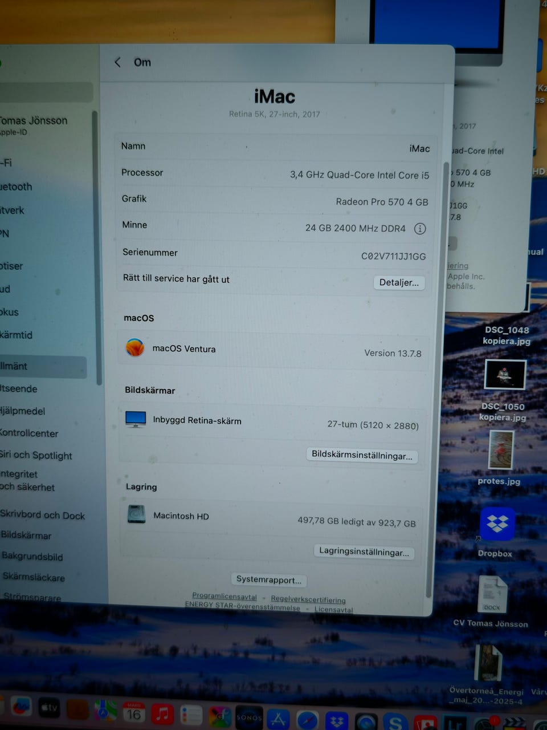Click the Detaljer... service button
The image size is (547, 730).
[x=399, y=282]
